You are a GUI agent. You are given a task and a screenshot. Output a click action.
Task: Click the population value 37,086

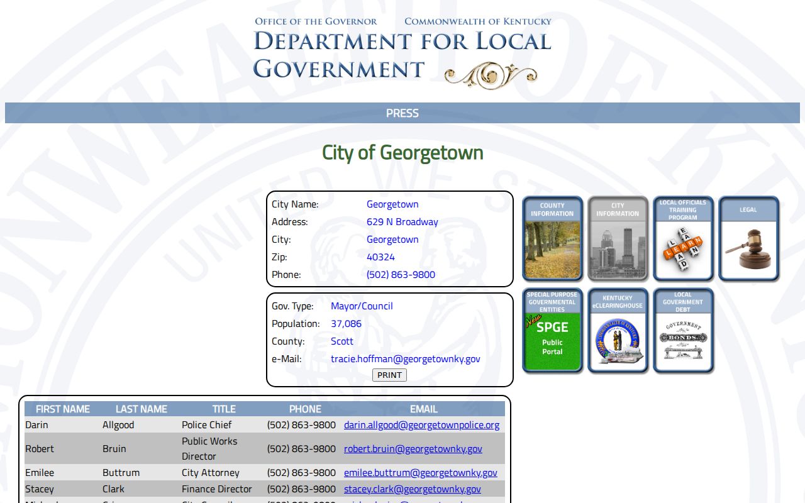[346, 324]
